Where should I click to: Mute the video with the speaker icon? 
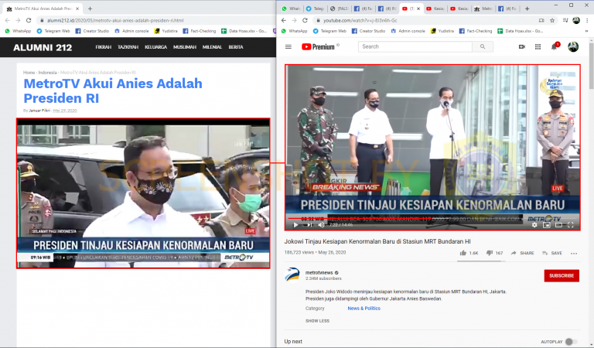point(322,224)
